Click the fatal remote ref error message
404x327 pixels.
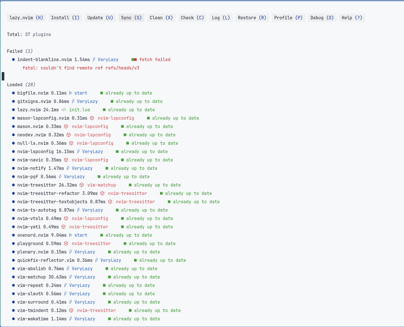[x=81, y=68]
